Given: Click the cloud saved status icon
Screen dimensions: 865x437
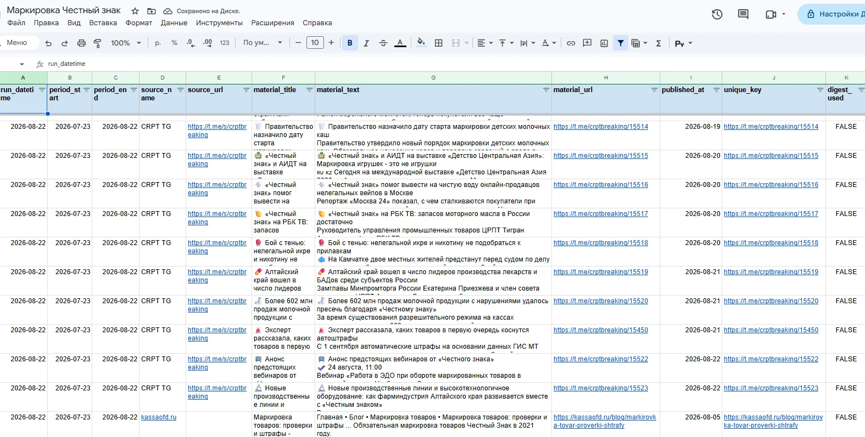Looking at the screenshot, I should 168,11.
